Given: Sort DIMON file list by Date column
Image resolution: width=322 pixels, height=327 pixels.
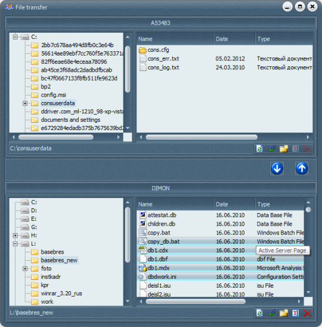Looking at the screenshot, I should (x=234, y=204).
